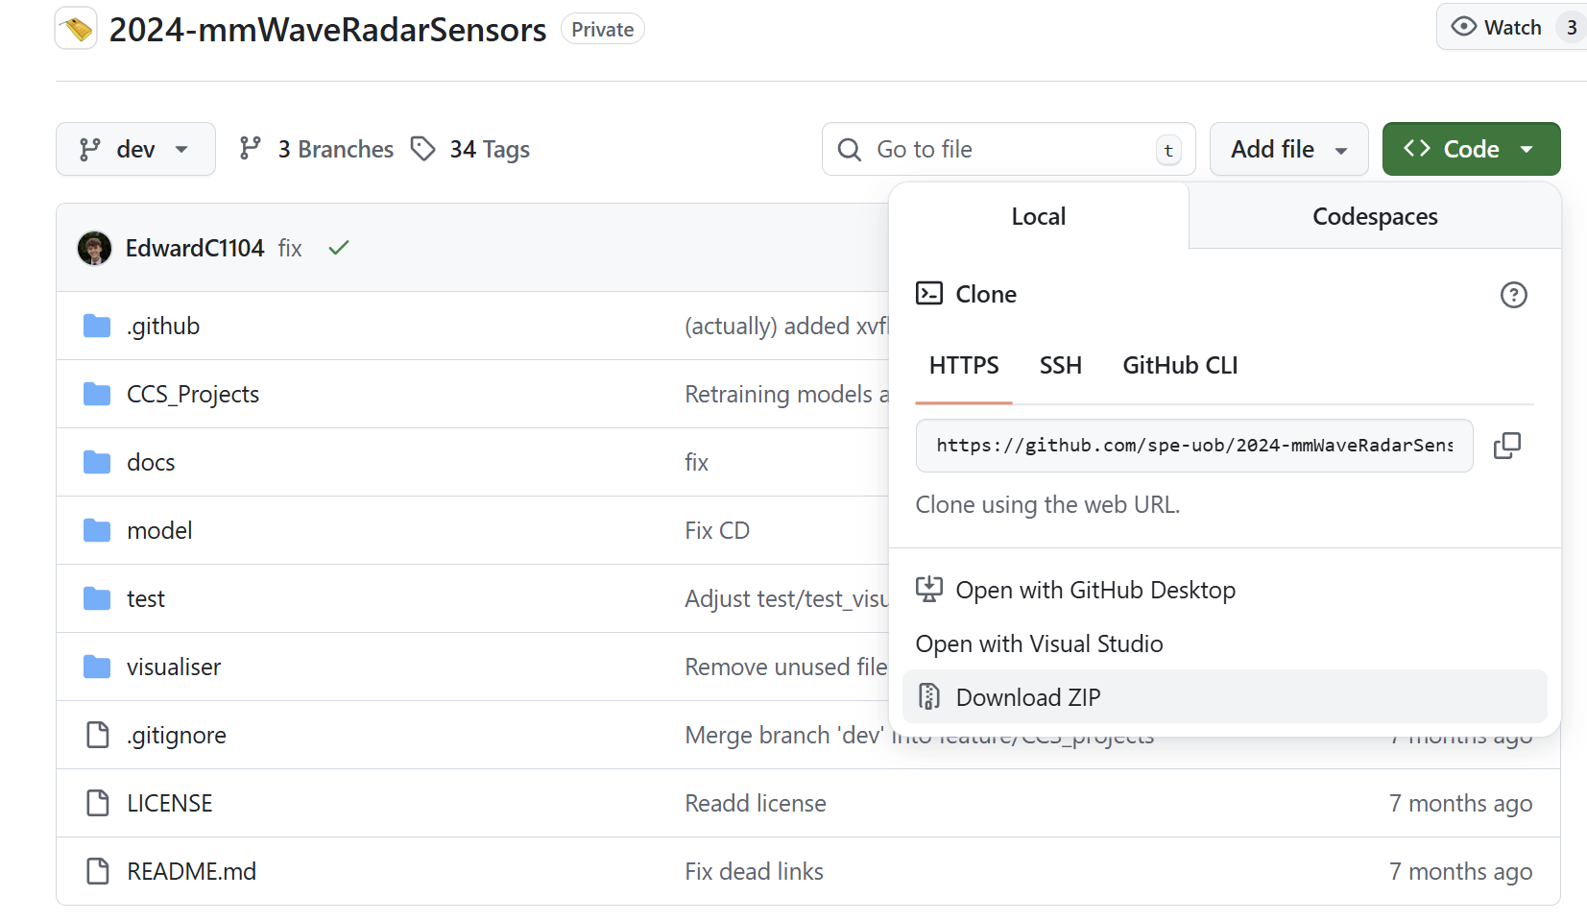The height and width of the screenshot is (922, 1587).
Task: Open the latest commit message fix
Action: tap(290, 249)
